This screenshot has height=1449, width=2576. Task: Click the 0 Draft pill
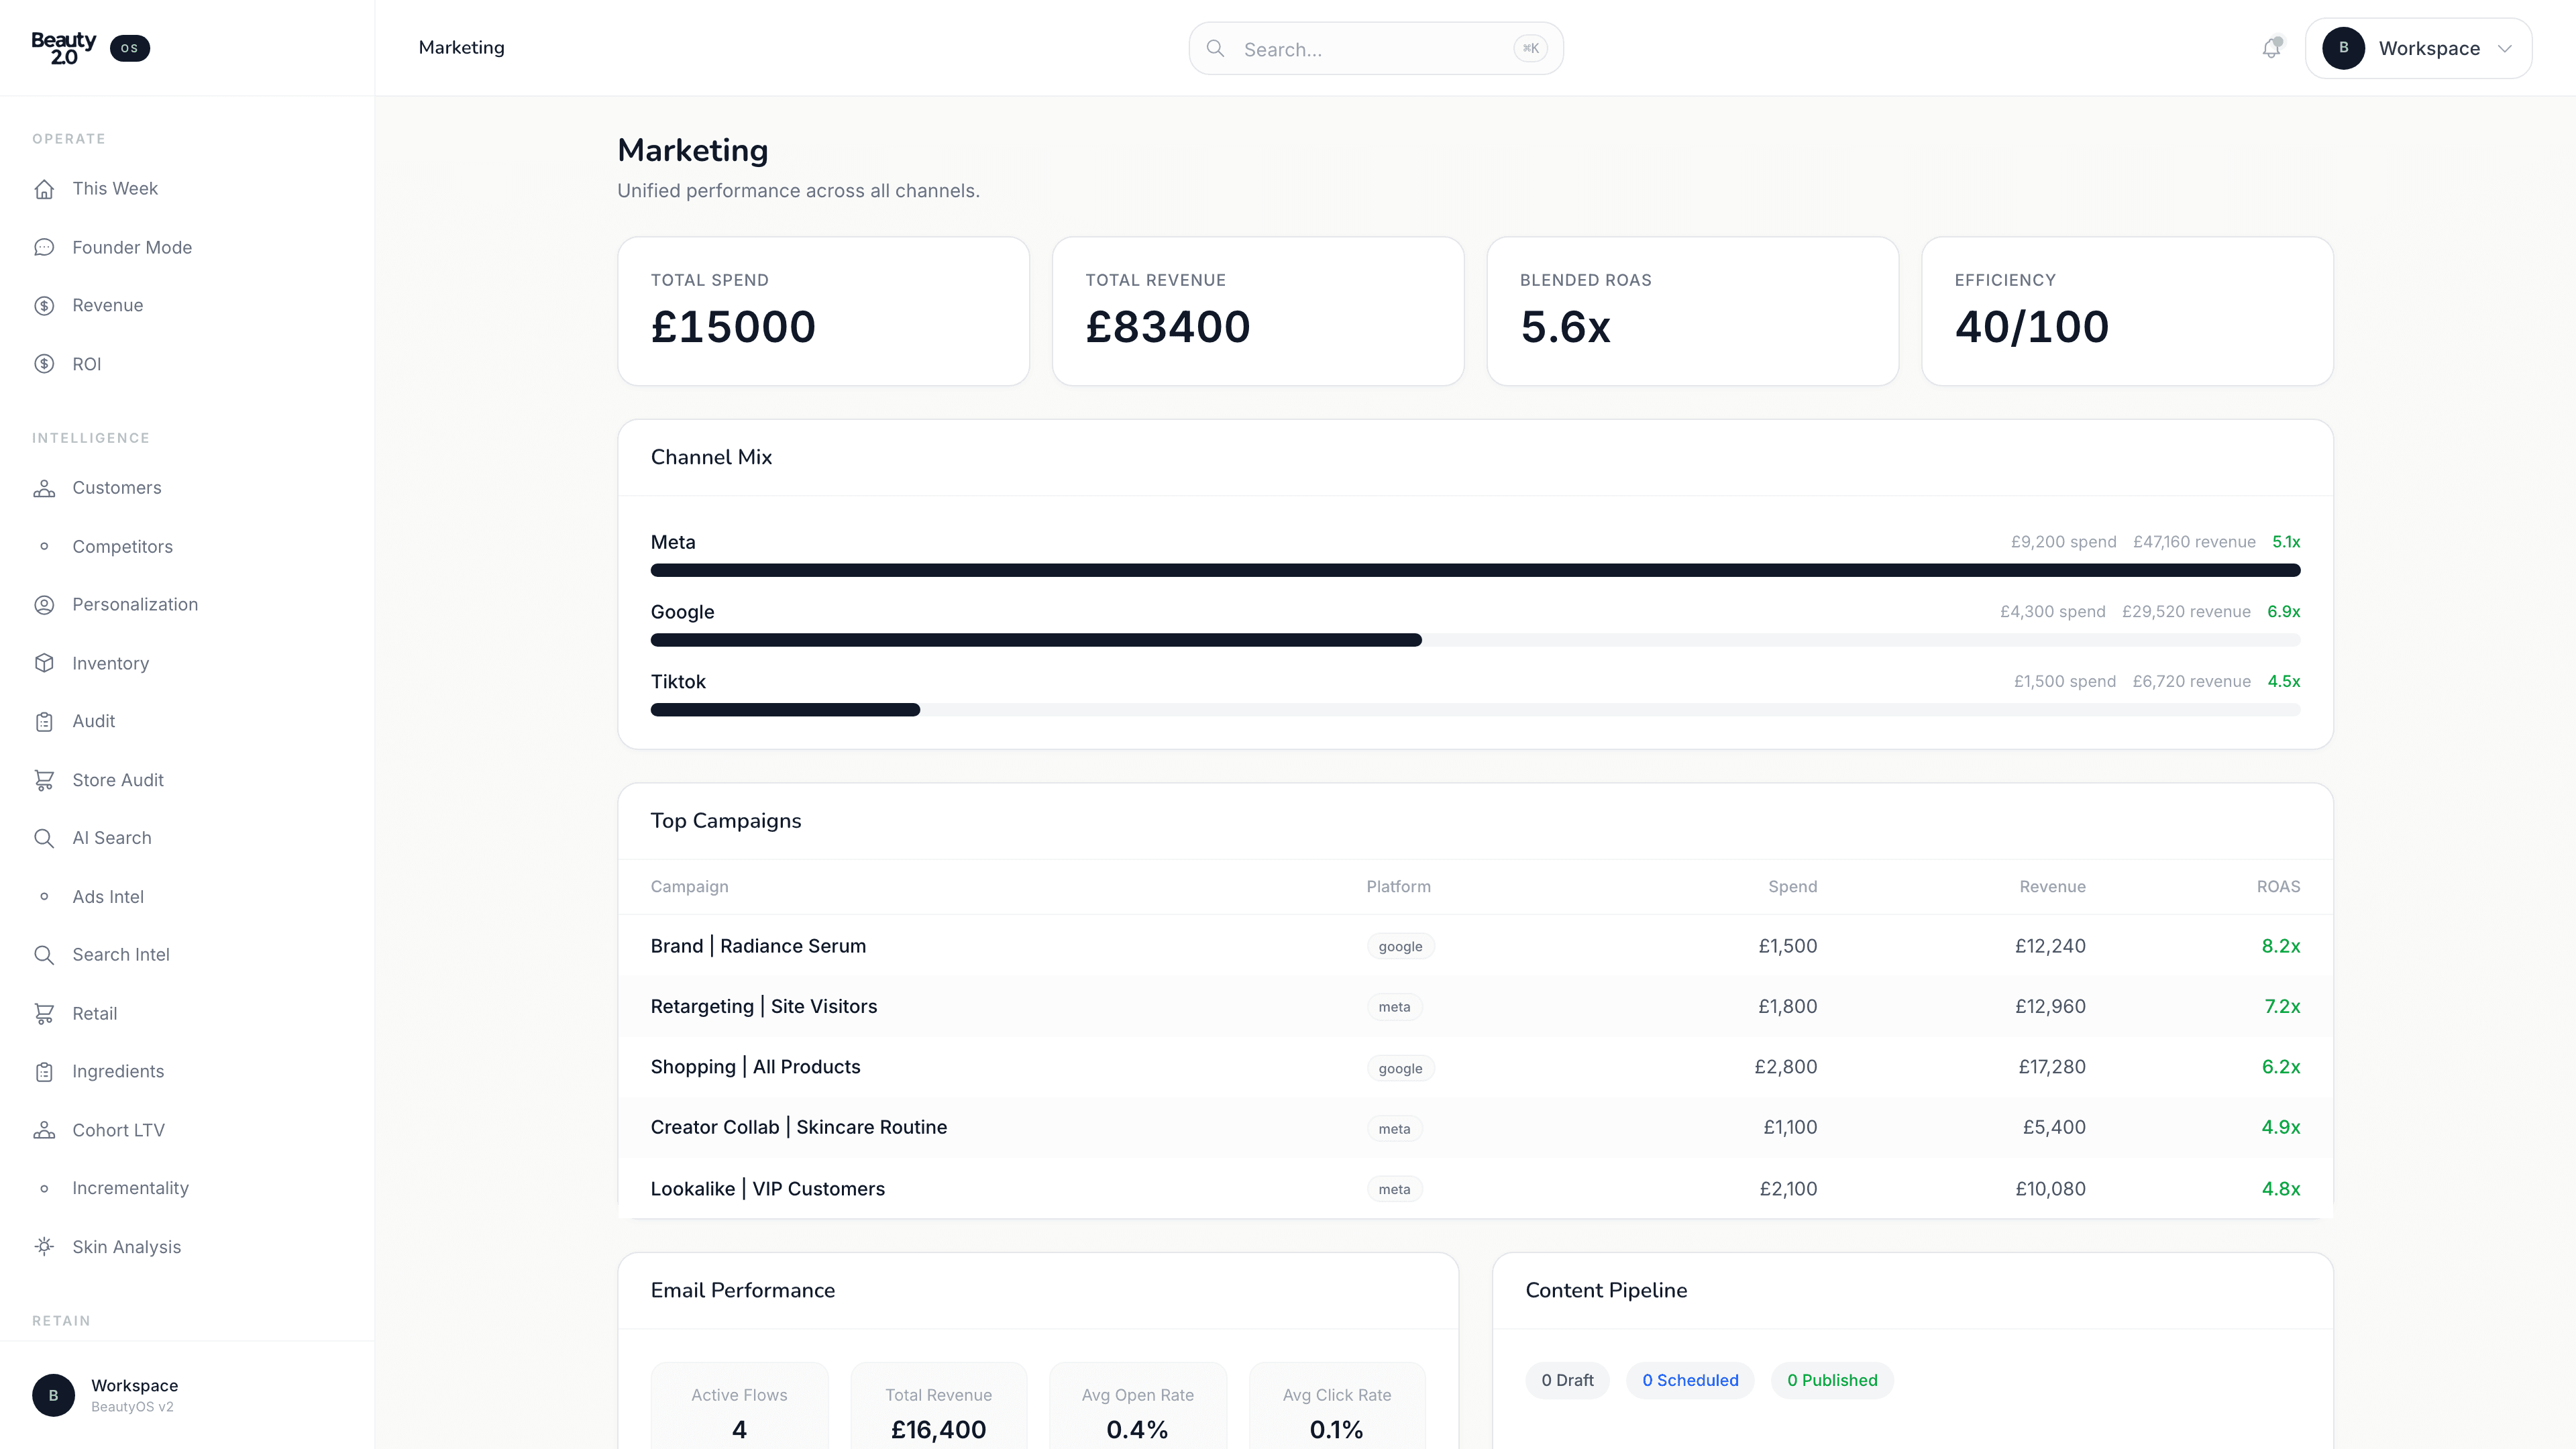(1567, 1380)
